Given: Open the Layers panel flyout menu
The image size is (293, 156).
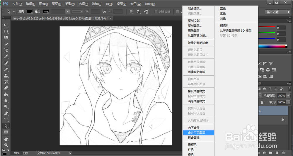Looking at the screenshot, I should coord(290,83).
